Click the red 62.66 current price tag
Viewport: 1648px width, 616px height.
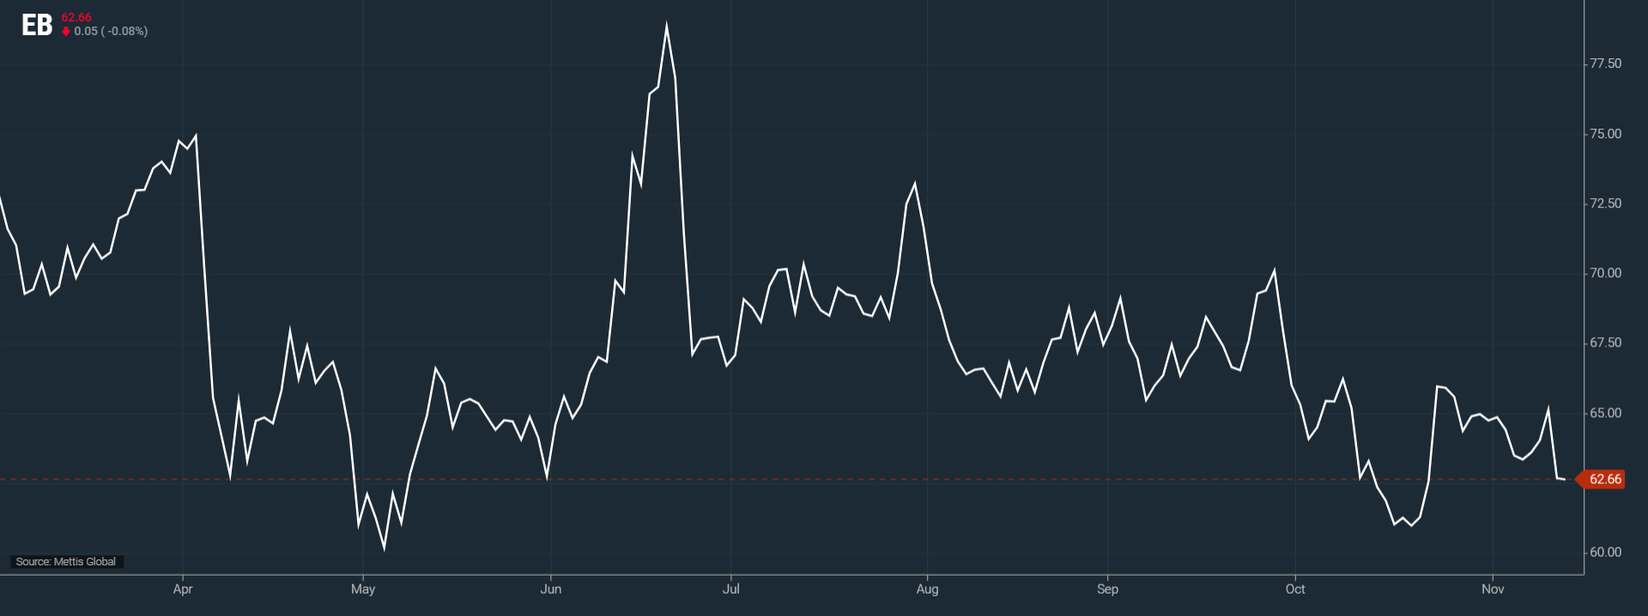[x=1603, y=479]
